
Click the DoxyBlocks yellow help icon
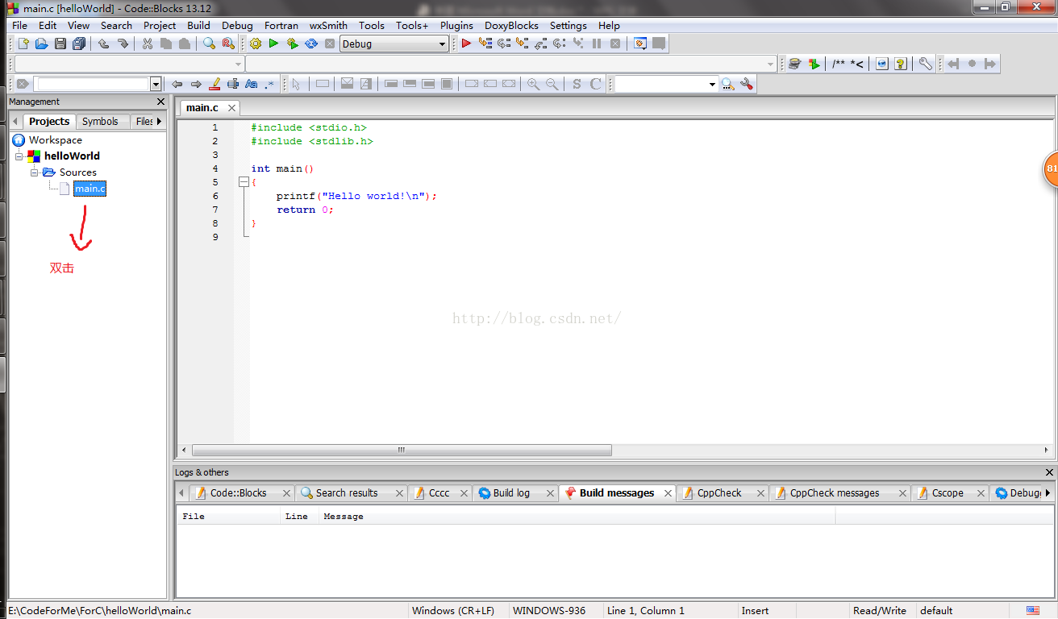[901, 64]
